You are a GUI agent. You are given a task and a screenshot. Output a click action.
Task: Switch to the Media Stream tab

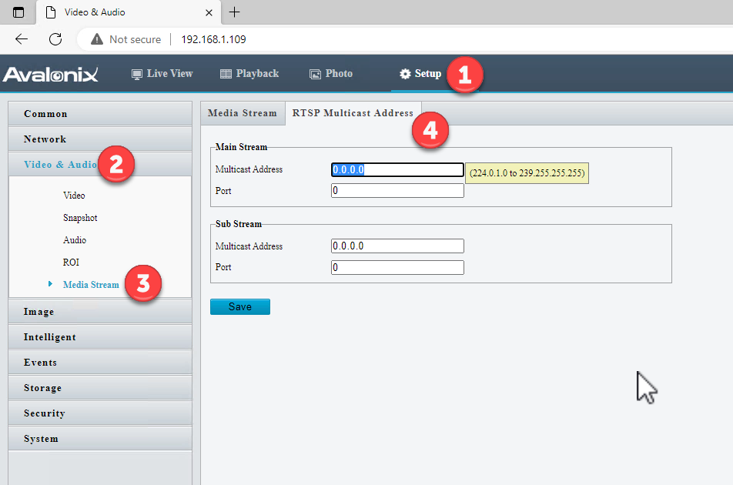[x=242, y=112]
